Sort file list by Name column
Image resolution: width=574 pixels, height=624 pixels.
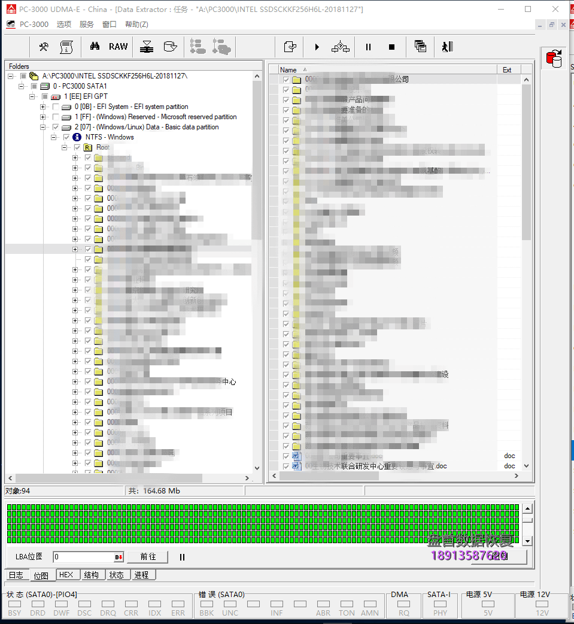click(x=387, y=69)
